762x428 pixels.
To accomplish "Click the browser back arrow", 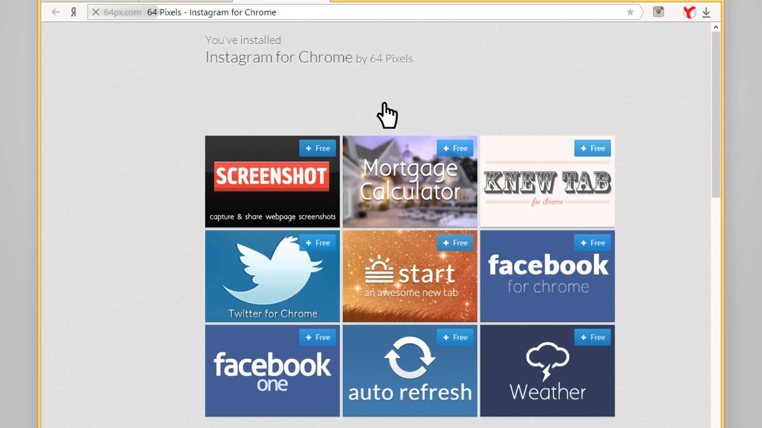I will (55, 12).
